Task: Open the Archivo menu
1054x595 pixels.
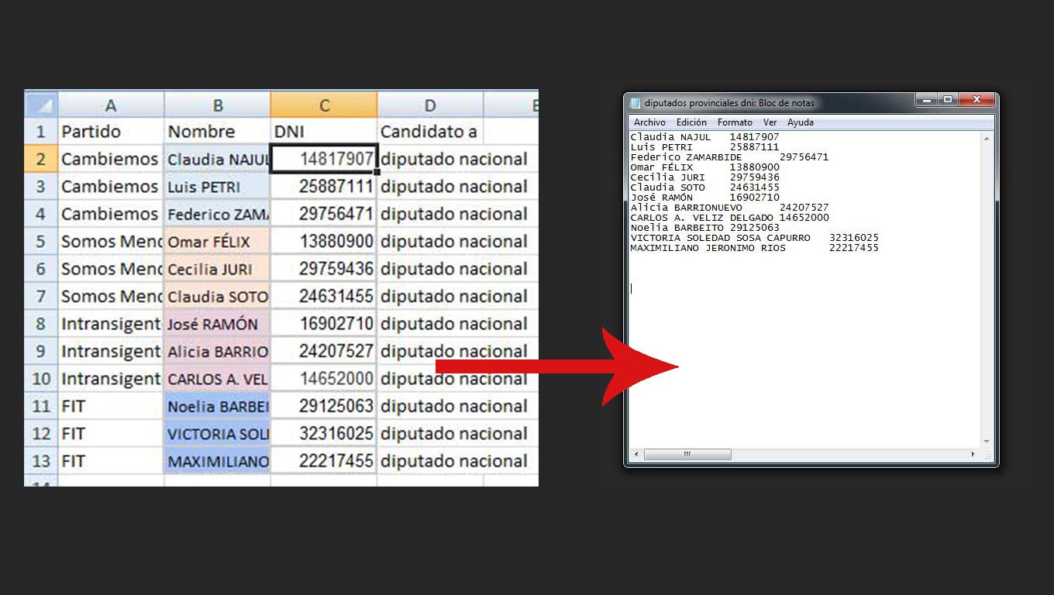Action: tap(649, 122)
